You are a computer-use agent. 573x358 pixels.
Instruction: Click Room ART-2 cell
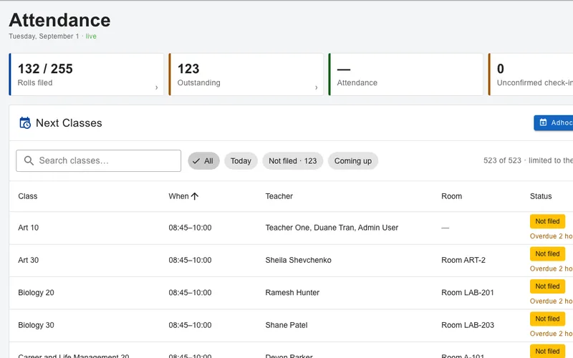(x=463, y=260)
